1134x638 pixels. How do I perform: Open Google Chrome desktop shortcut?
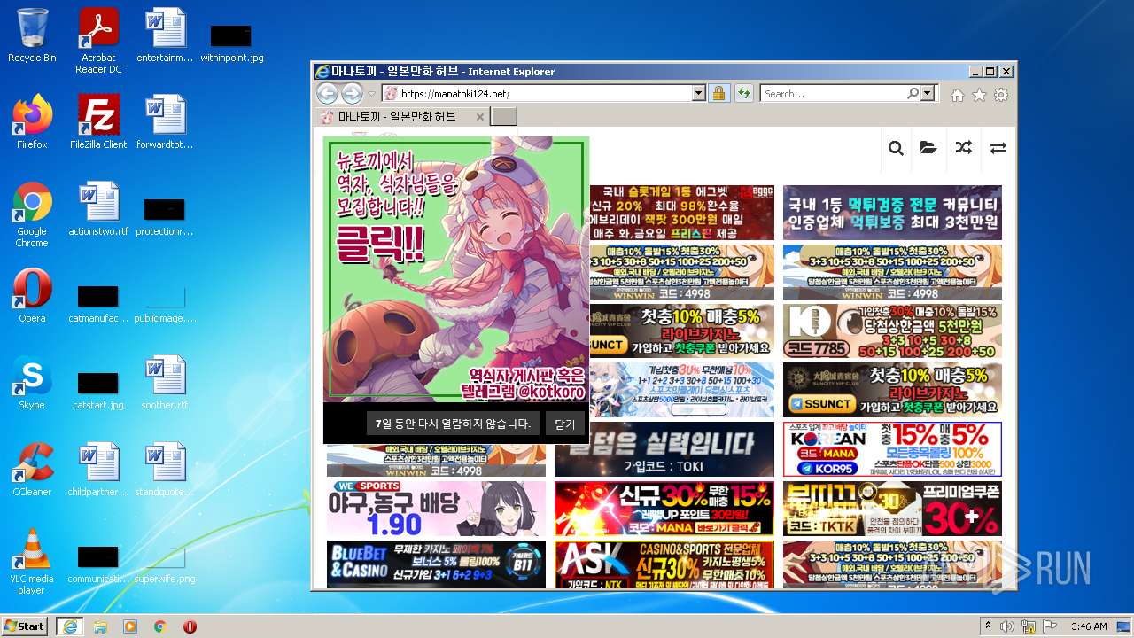[32, 214]
